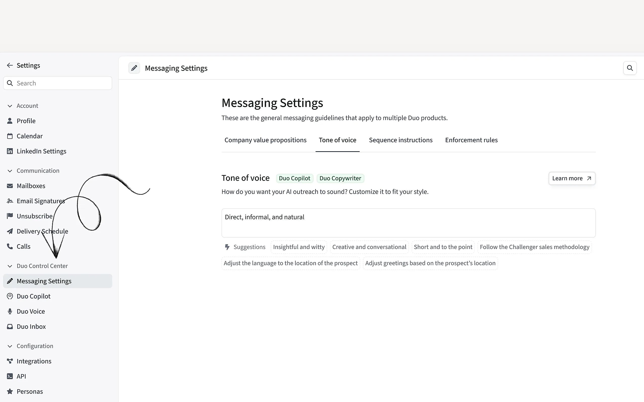Click the Calls phone icon

point(10,246)
